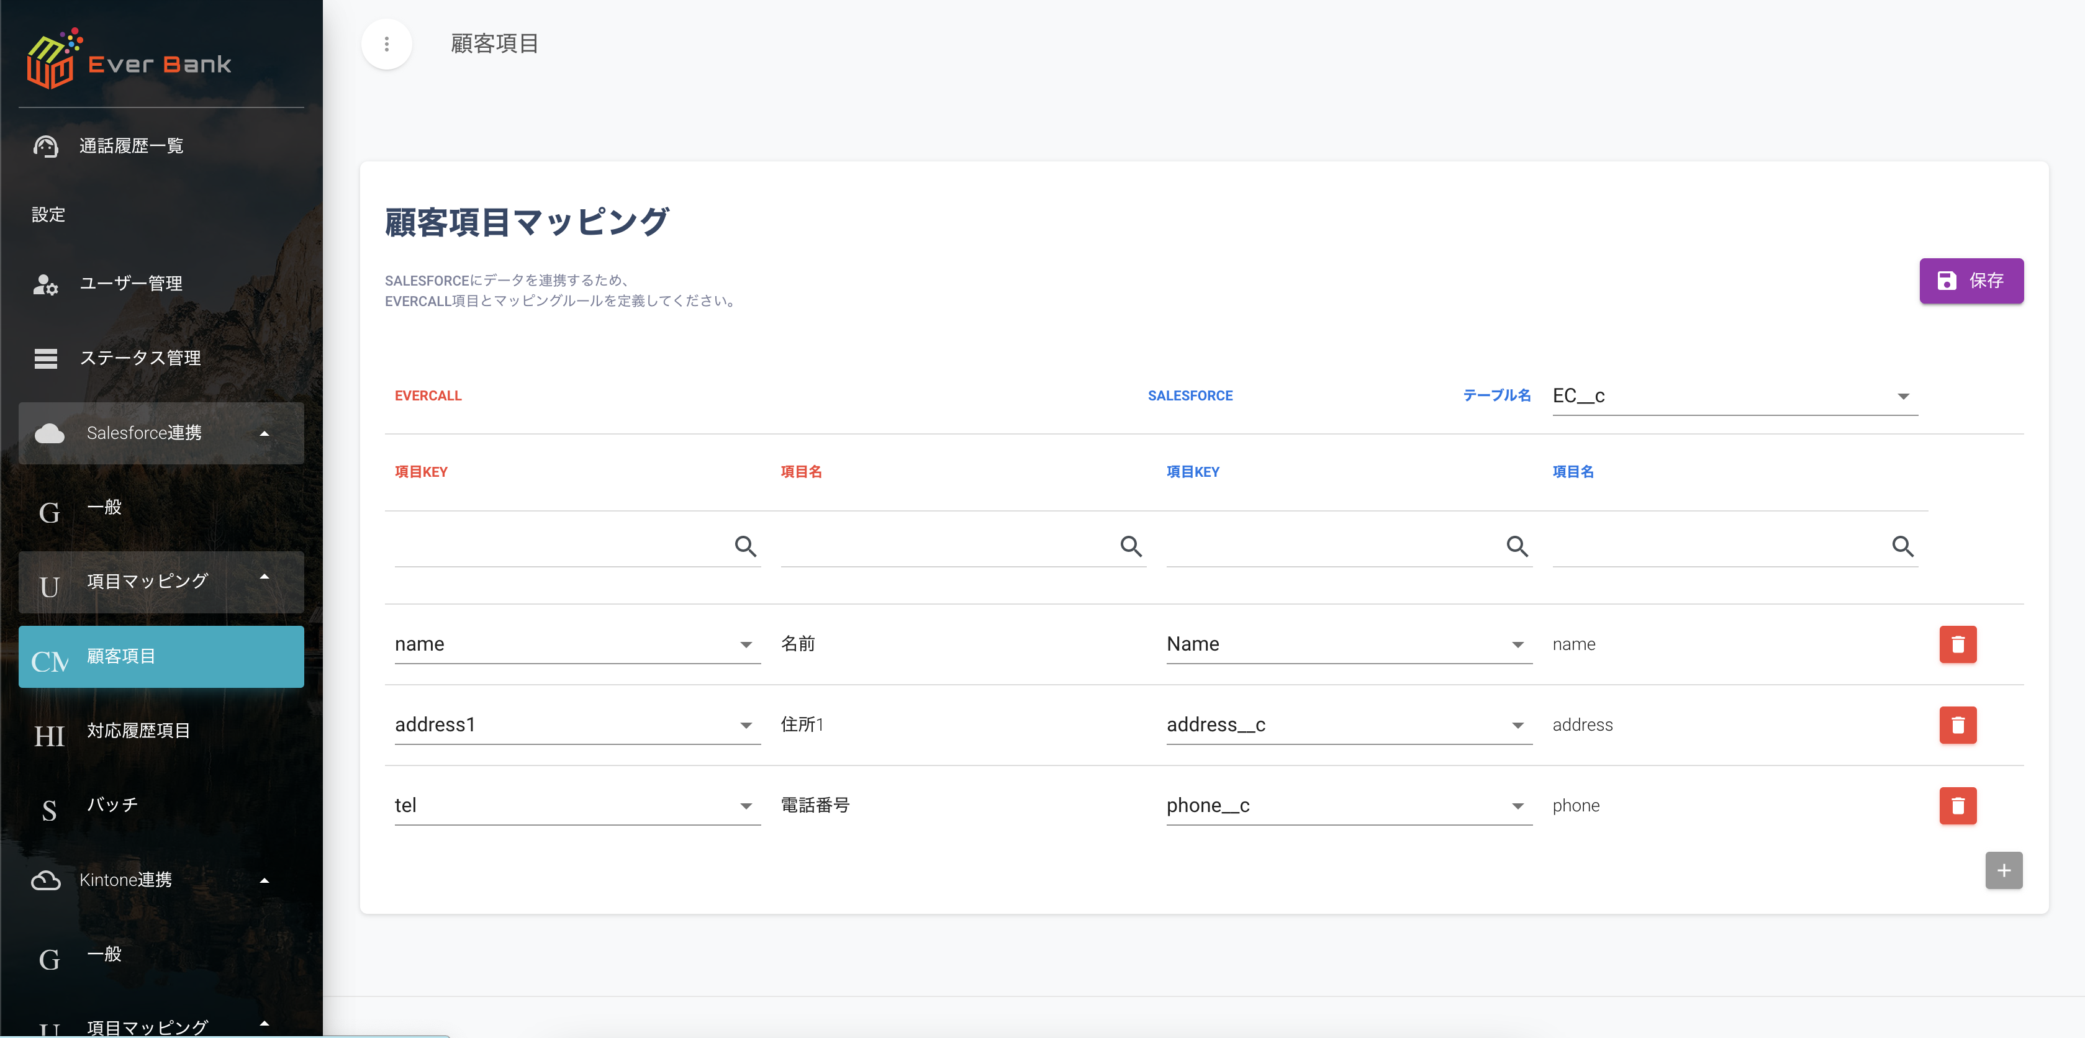Click the EVERCALL column header

coord(428,395)
